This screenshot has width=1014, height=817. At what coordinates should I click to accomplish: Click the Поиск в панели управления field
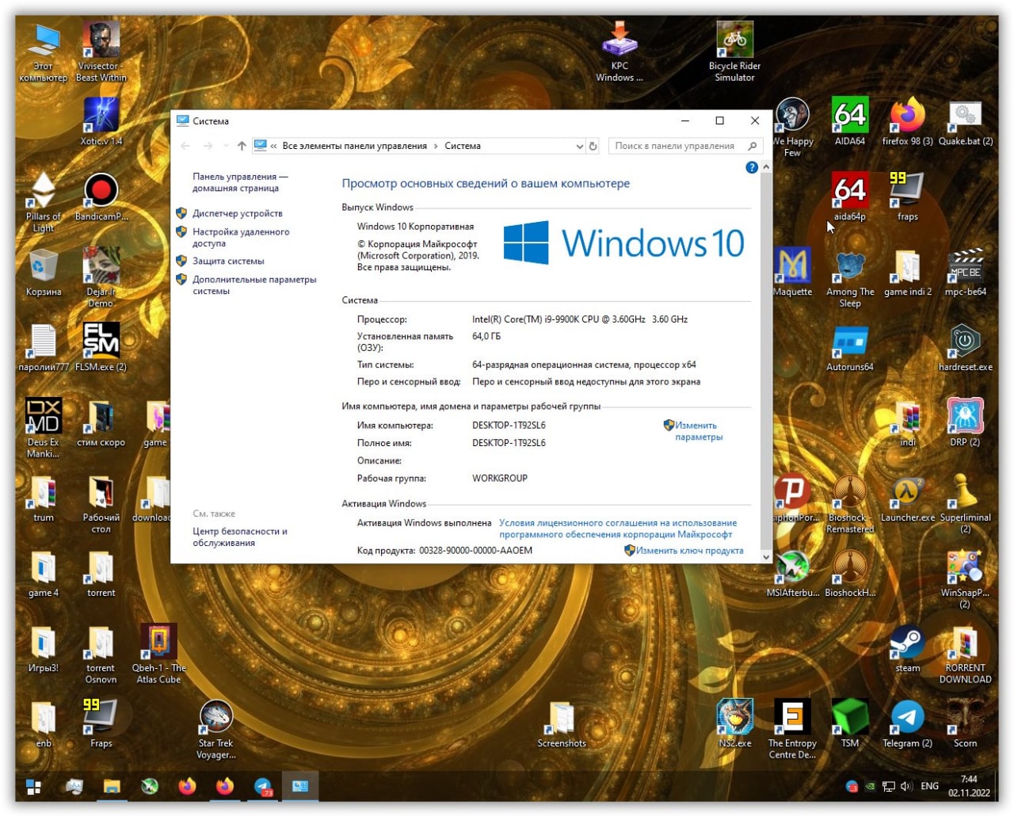pyautogui.click(x=685, y=146)
